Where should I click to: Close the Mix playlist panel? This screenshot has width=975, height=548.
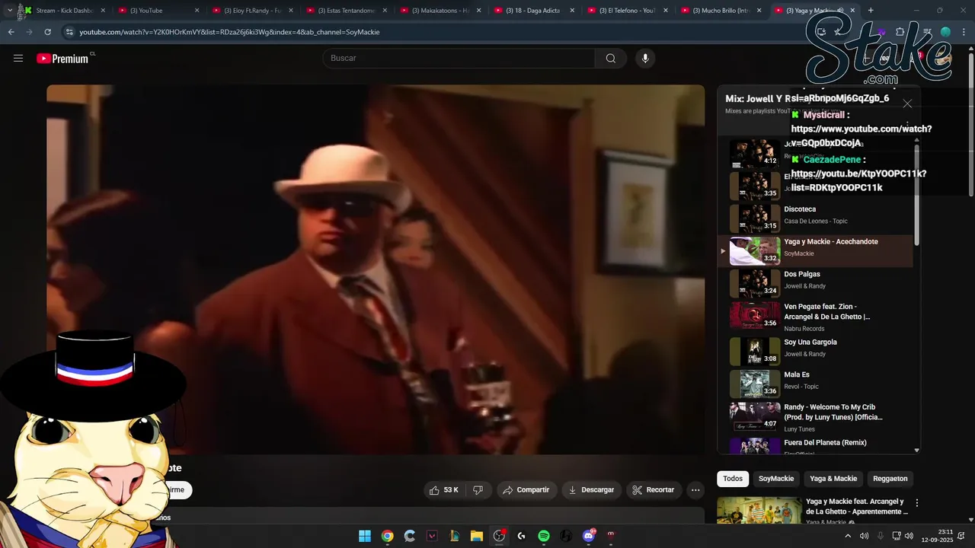(906, 104)
